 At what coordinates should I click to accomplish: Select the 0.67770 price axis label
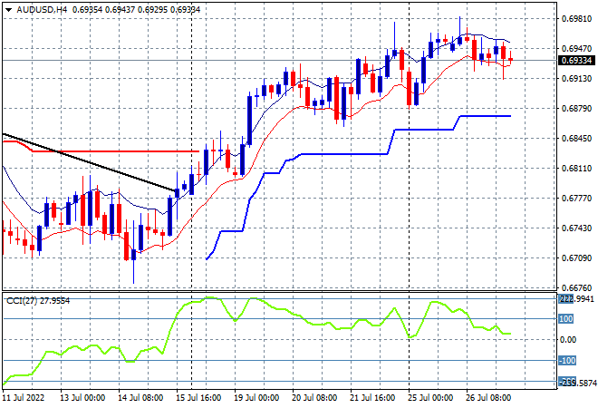click(x=576, y=198)
